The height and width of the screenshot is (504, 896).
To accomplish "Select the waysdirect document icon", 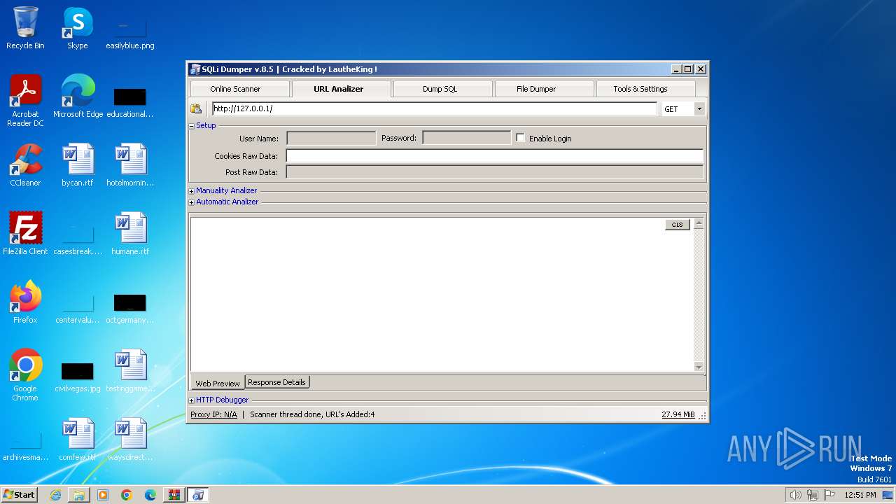I will [x=130, y=439].
